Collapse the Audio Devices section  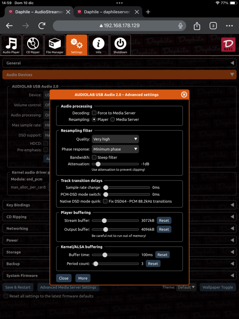pos(119,75)
